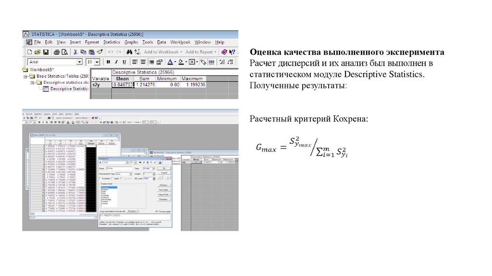The height and width of the screenshot is (276, 492).
Task: Open the Statistics menu
Action: pos(111,42)
